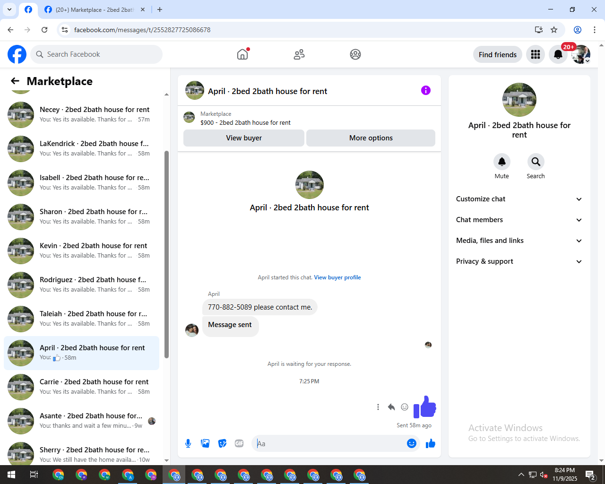Click View buyer button

coord(244,138)
